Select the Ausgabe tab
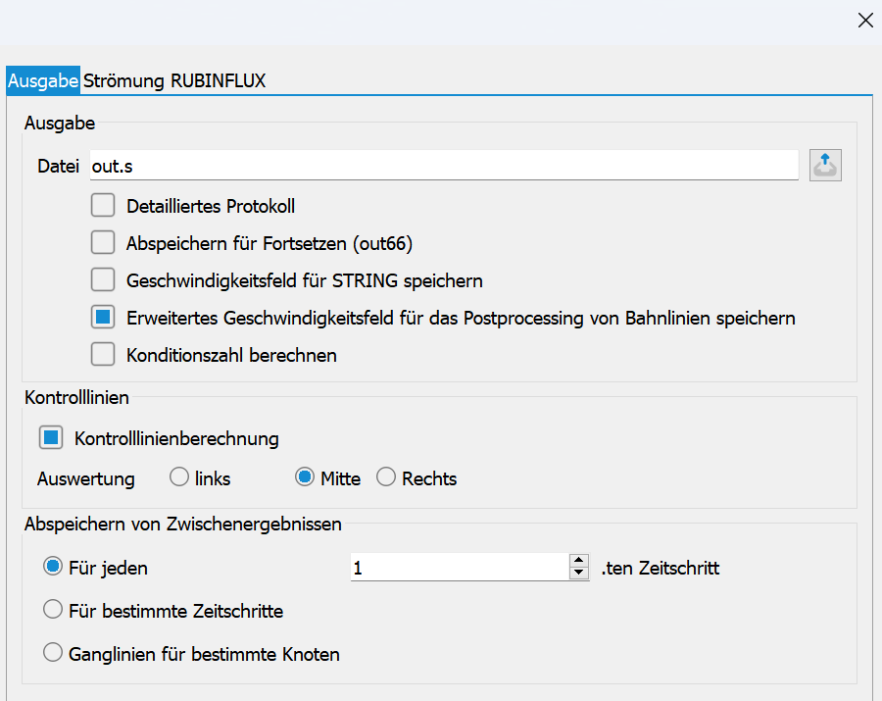The width and height of the screenshot is (882, 701). pyautogui.click(x=43, y=80)
